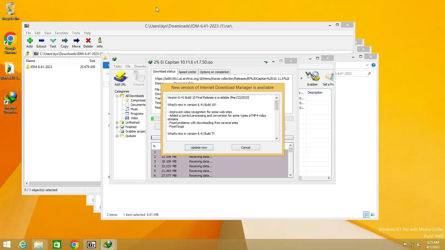Open the Windows Start button
Screen dimensions: 445x250
[7, 244]
